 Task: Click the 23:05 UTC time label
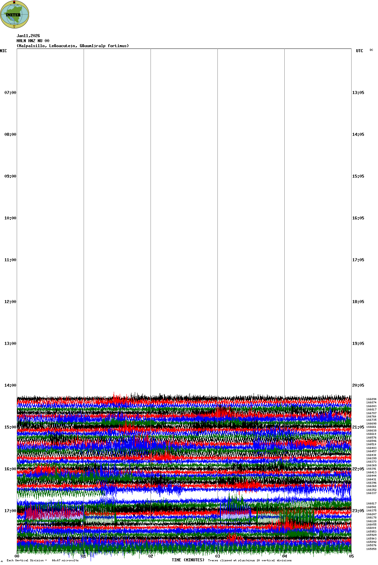point(358,511)
